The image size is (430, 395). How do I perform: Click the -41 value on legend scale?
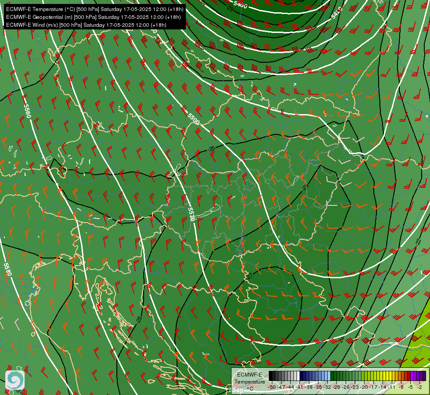(x=300, y=387)
